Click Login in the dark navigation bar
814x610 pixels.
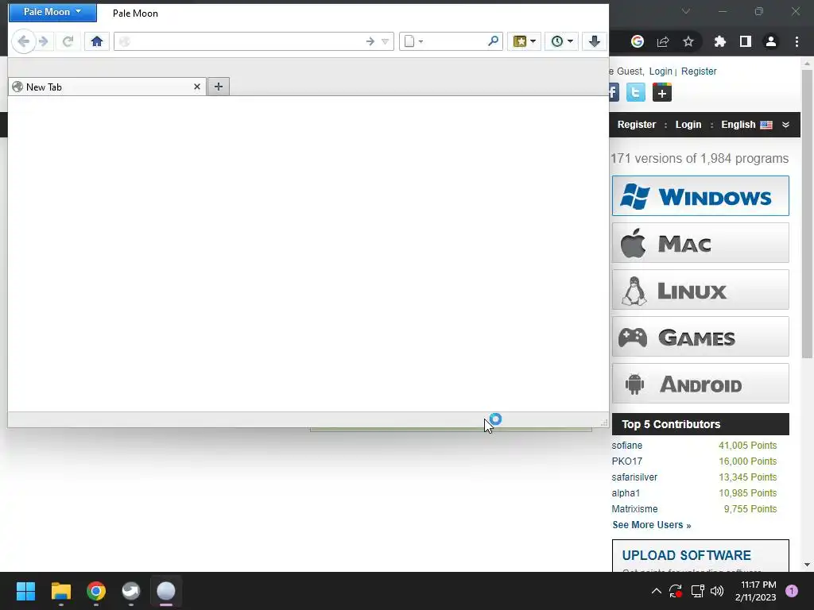point(688,125)
